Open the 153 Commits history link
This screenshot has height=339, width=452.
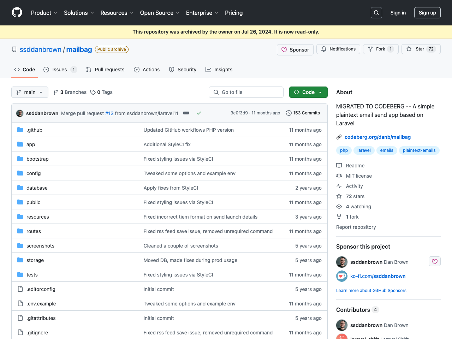tap(303, 113)
